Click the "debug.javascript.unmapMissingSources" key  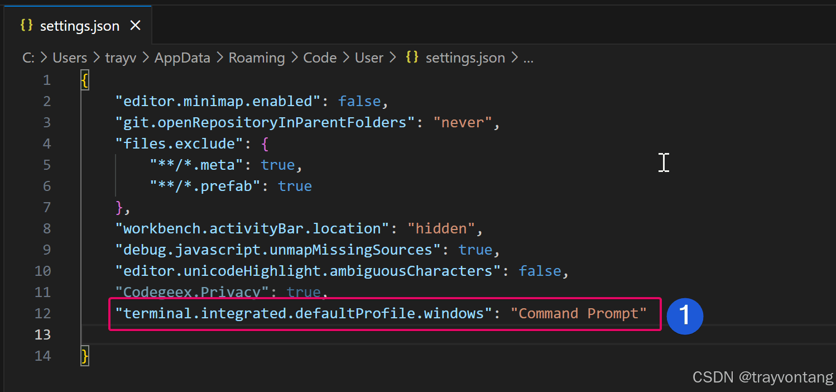click(x=277, y=250)
